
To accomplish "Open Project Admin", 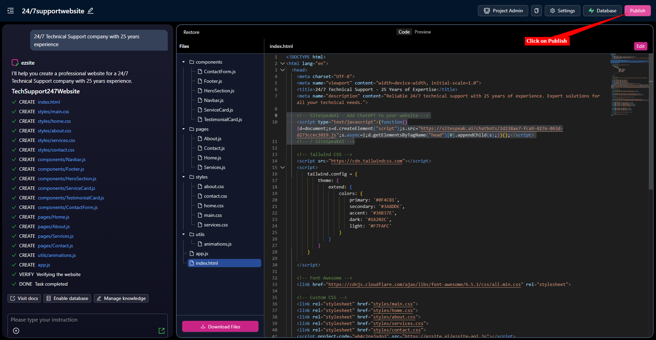I will click(x=503, y=11).
